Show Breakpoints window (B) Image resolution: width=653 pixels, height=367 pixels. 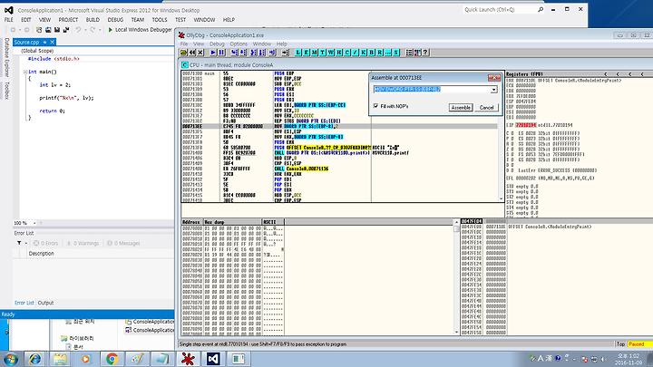click(372, 53)
